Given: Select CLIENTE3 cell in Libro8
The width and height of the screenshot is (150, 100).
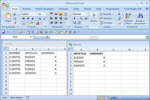Looking at the screenshot, I should (16, 65).
